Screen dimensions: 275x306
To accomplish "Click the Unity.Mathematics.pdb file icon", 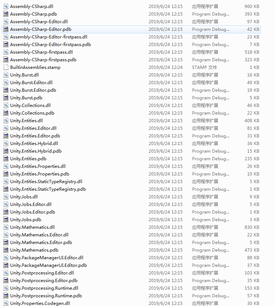I will 6,250.
